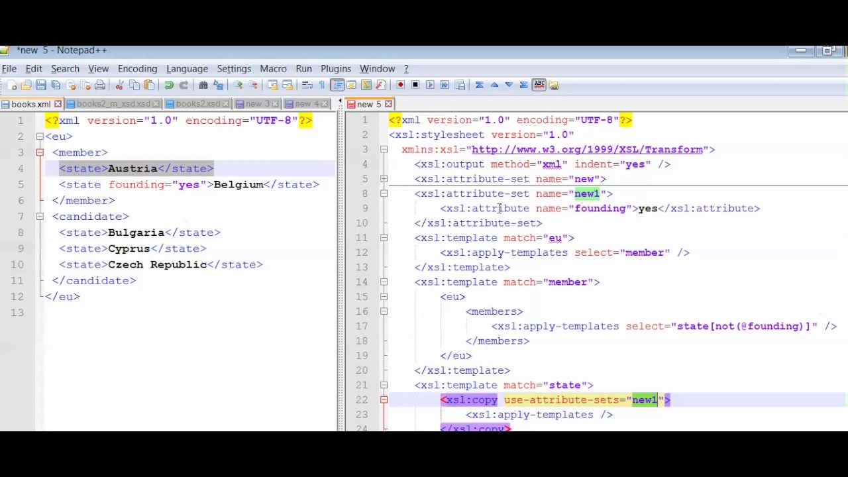The height and width of the screenshot is (477, 848).
Task: Click the Redo toolbar icon
Action: coord(184,85)
